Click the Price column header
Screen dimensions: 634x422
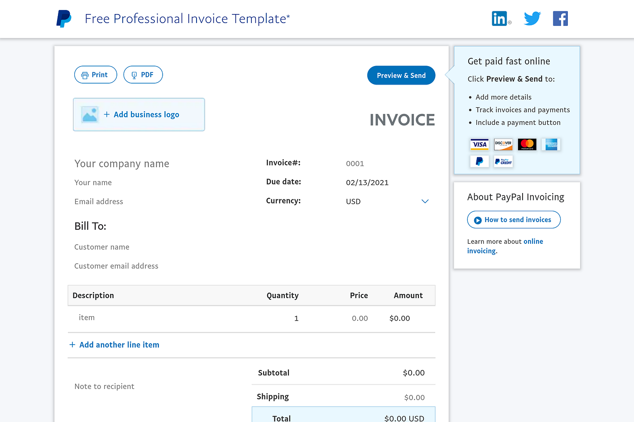click(359, 295)
